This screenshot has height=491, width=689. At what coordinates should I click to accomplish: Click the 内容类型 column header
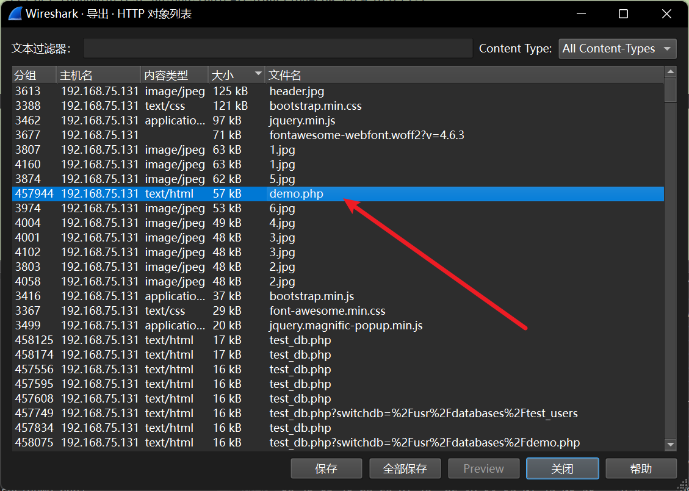174,75
